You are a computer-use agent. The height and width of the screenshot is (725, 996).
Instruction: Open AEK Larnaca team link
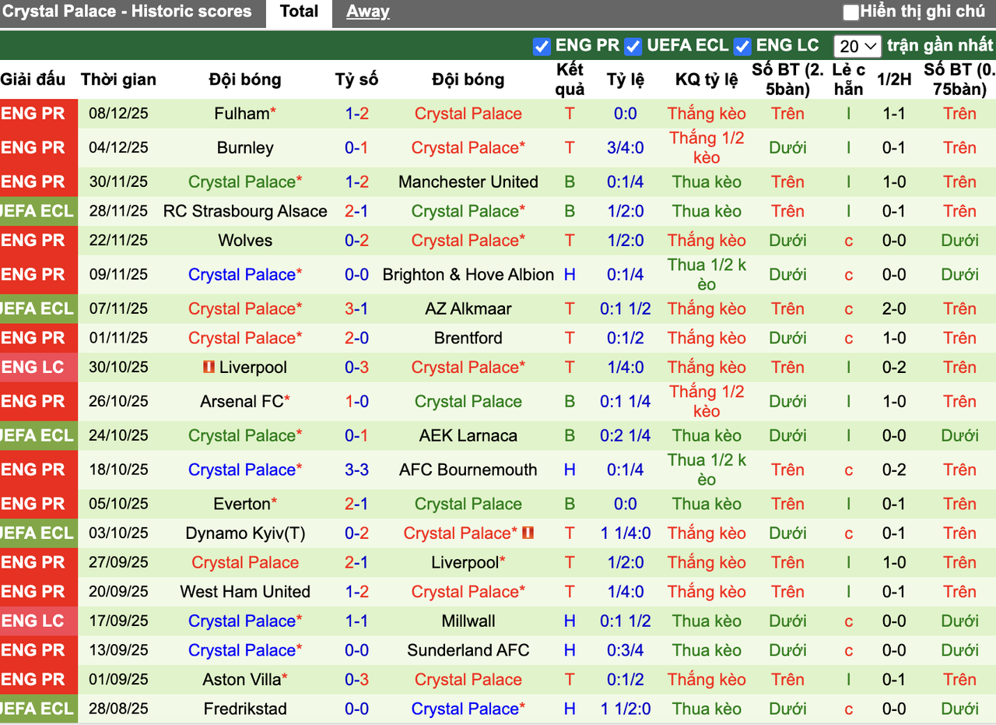468,436
